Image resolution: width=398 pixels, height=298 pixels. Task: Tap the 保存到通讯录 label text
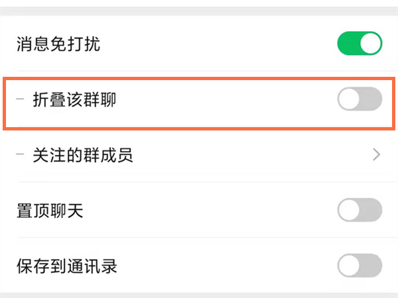coord(66,266)
